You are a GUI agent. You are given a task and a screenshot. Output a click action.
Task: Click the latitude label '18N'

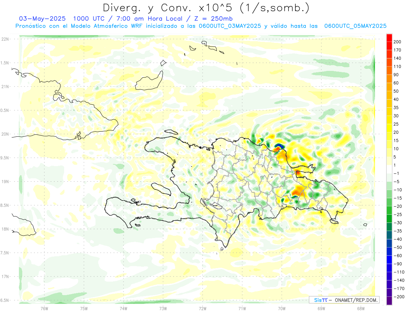(x=5, y=229)
